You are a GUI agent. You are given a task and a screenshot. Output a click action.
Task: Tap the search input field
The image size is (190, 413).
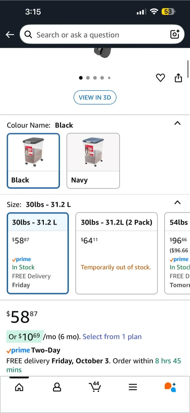[97, 35]
